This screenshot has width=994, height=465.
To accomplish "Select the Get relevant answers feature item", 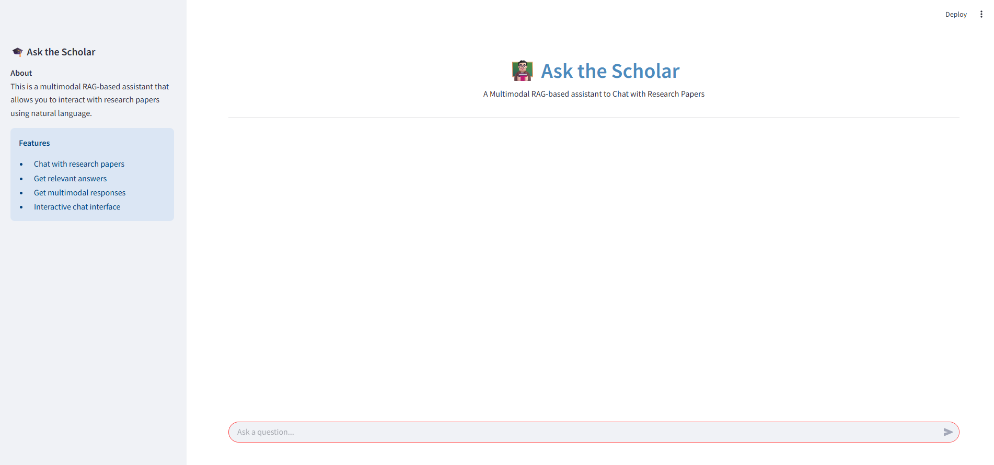I will 70,178.
